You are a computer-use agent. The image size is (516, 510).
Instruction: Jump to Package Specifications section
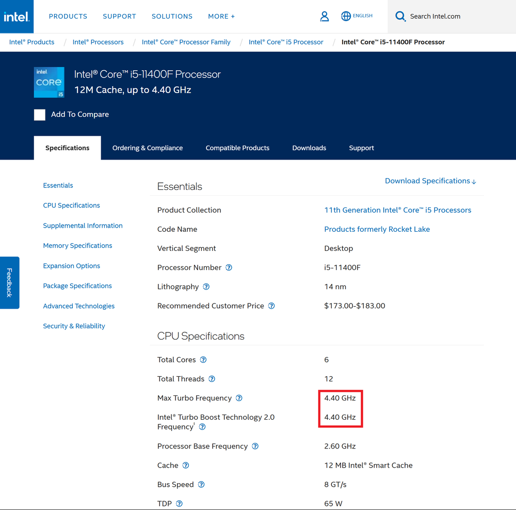[77, 286]
